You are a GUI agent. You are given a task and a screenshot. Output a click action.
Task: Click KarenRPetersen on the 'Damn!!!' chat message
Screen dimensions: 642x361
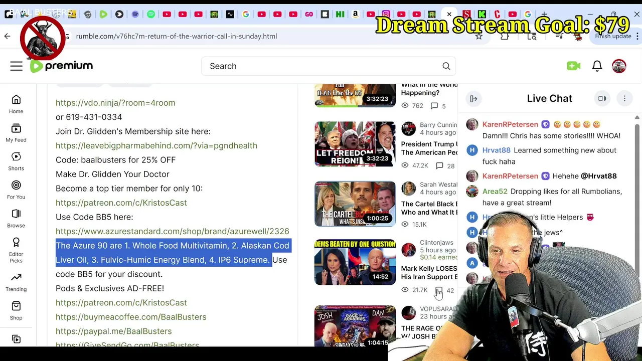[x=510, y=124]
